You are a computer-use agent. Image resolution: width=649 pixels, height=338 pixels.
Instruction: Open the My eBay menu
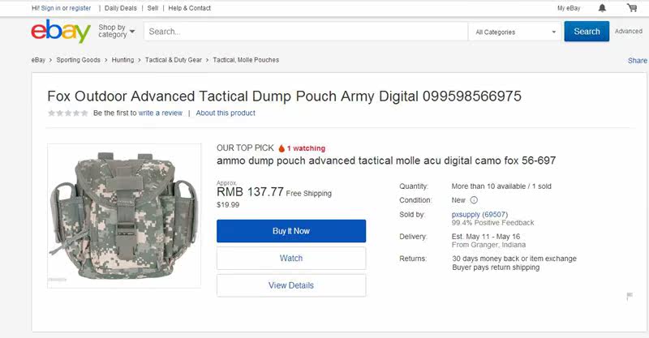click(x=569, y=8)
